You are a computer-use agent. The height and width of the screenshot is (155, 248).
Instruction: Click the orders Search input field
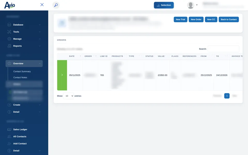point(223,49)
